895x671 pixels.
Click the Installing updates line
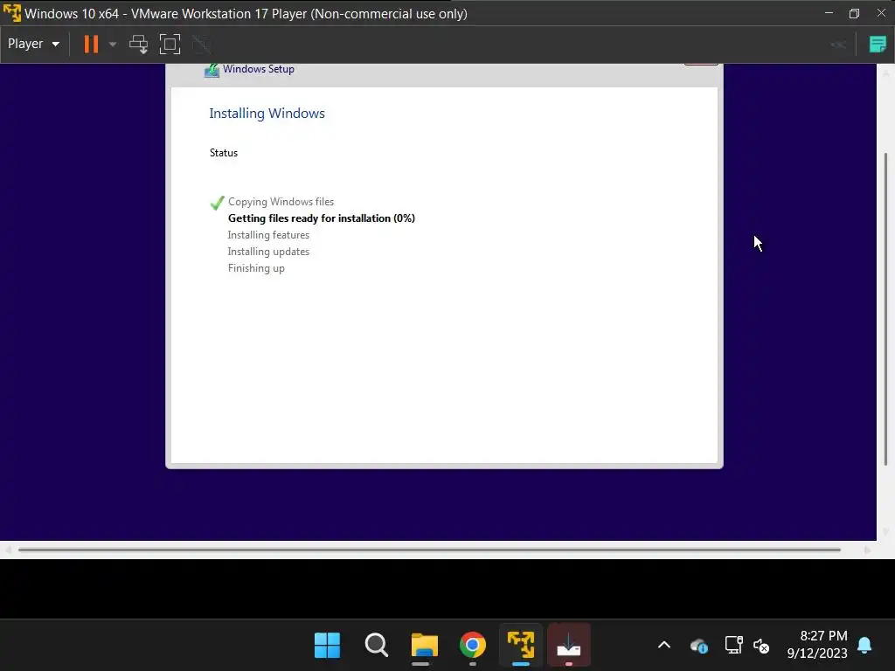[x=268, y=251]
